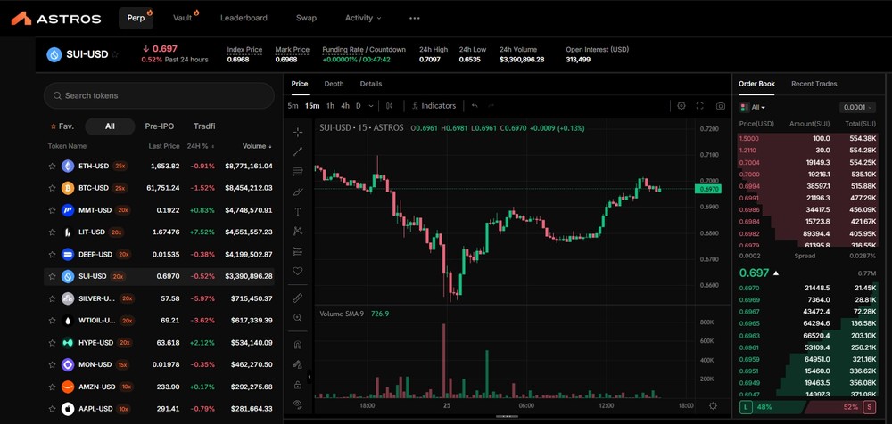Filter tokens by Tradfi

click(204, 126)
